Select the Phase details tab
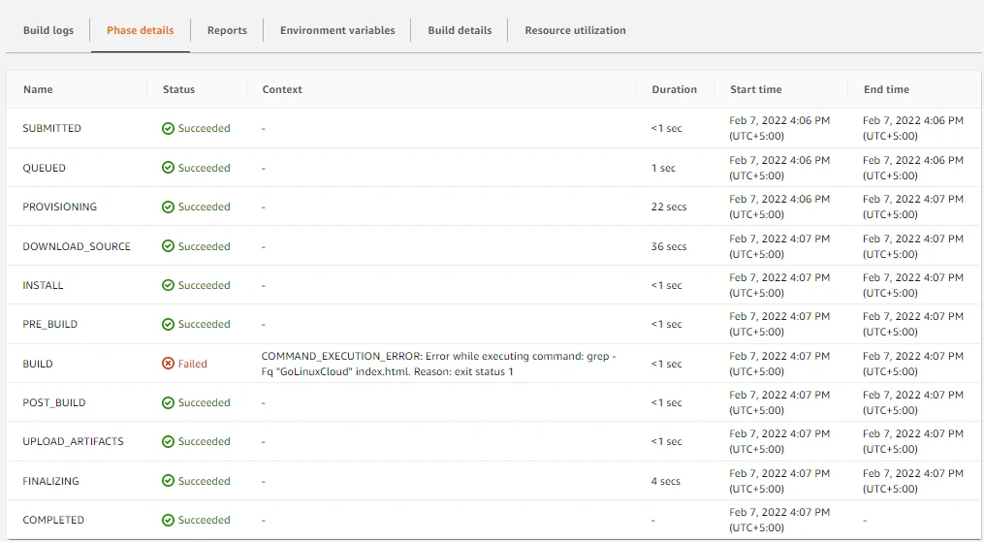 [141, 30]
